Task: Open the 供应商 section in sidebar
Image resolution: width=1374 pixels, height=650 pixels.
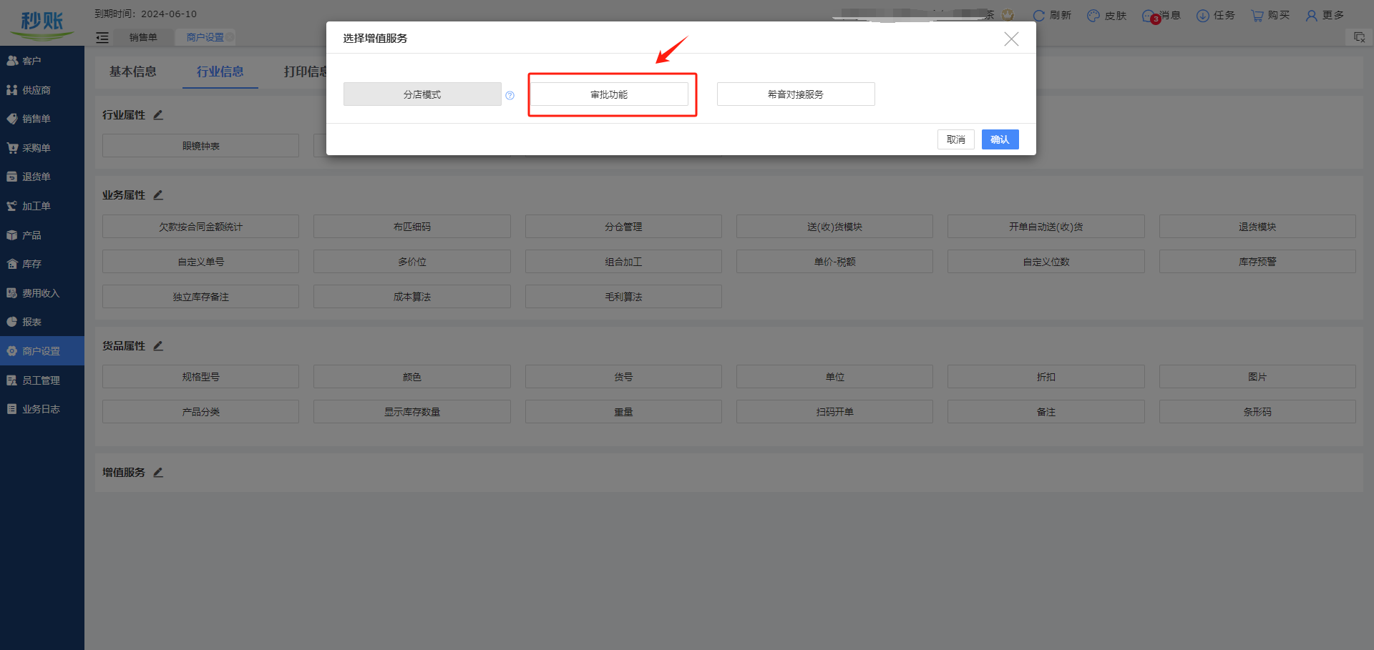Action: (42, 90)
